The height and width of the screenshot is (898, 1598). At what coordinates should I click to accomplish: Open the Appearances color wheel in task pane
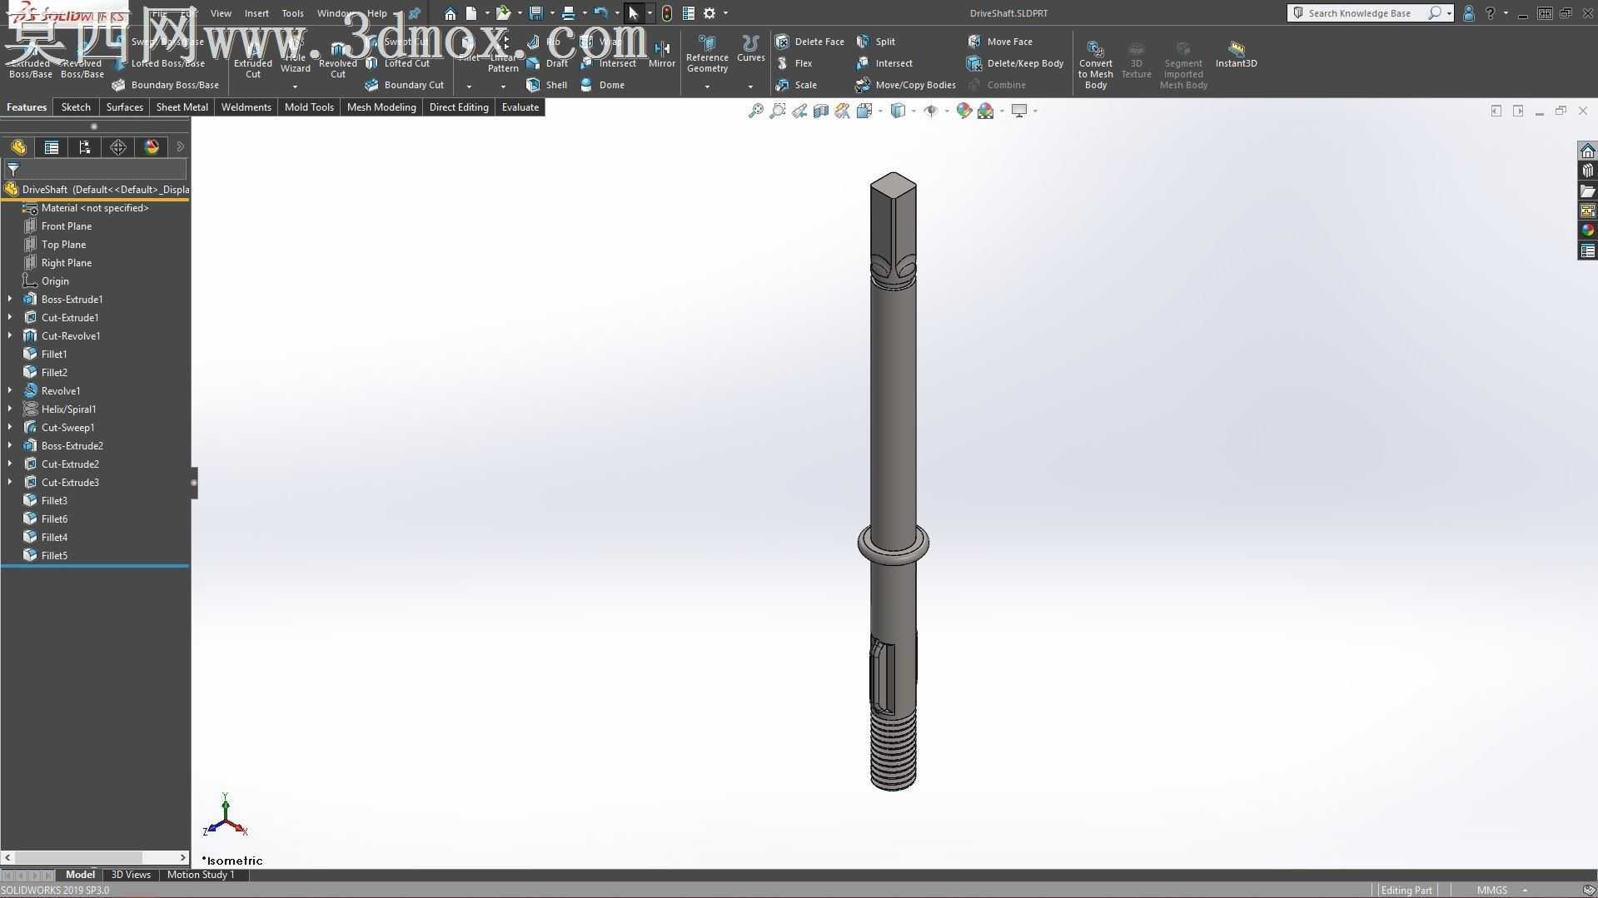[1587, 231]
